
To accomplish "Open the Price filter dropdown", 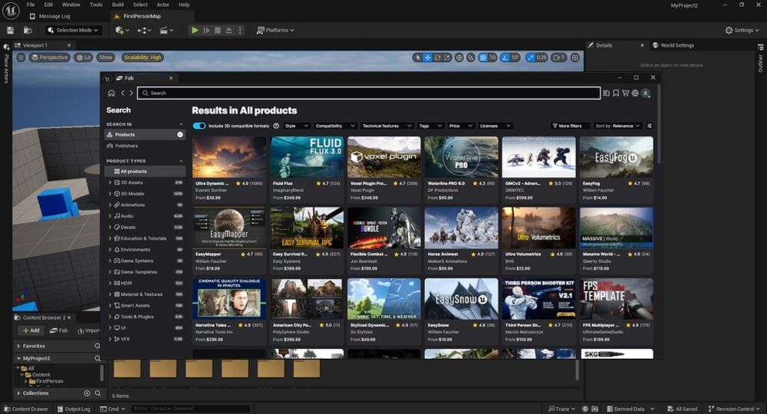I will pos(461,126).
